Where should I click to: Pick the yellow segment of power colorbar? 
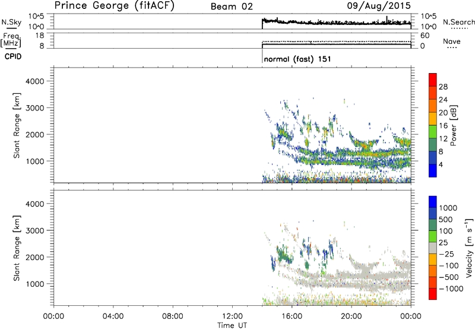[x=433, y=118]
